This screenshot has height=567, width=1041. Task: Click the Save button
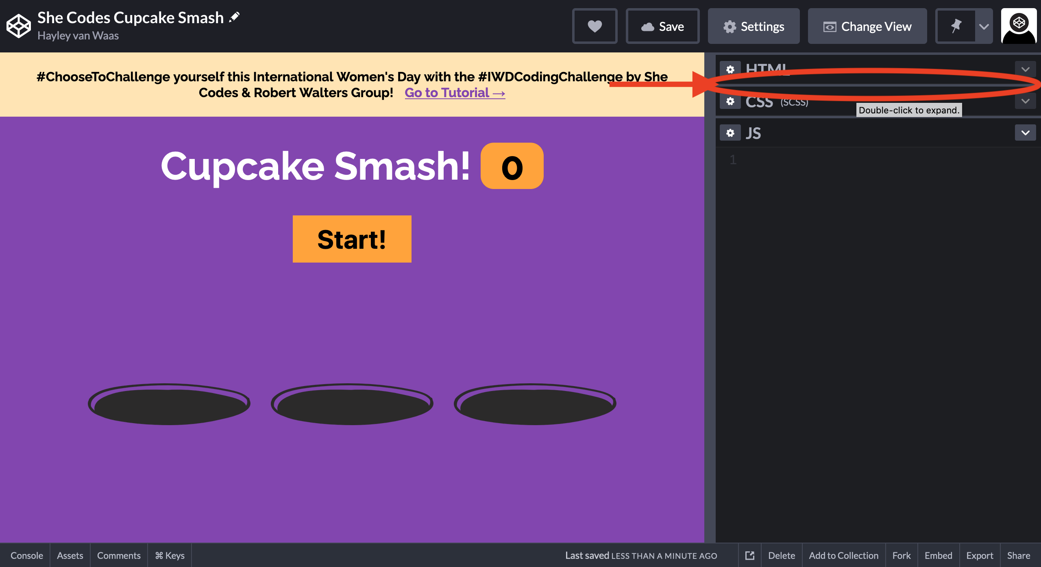coord(662,26)
